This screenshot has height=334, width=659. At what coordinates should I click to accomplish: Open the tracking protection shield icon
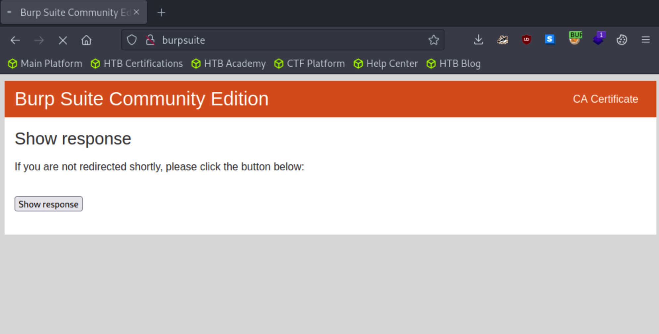tap(132, 40)
